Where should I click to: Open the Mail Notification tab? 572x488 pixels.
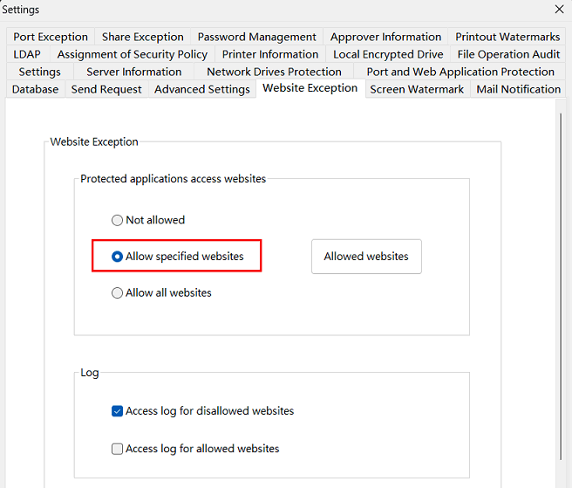point(518,89)
